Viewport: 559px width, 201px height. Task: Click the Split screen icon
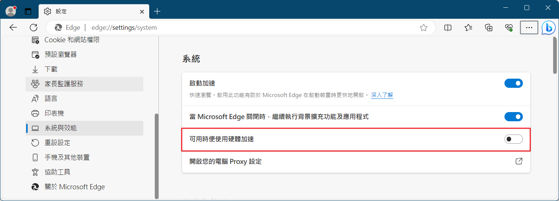(x=448, y=28)
